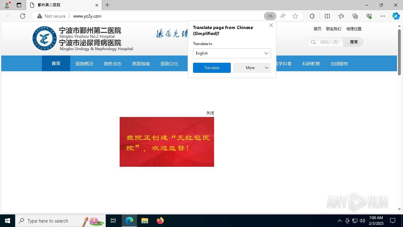This screenshot has height=227, width=403.
Task: Click the Edge icon on taskbar
Action: pyautogui.click(x=129, y=221)
